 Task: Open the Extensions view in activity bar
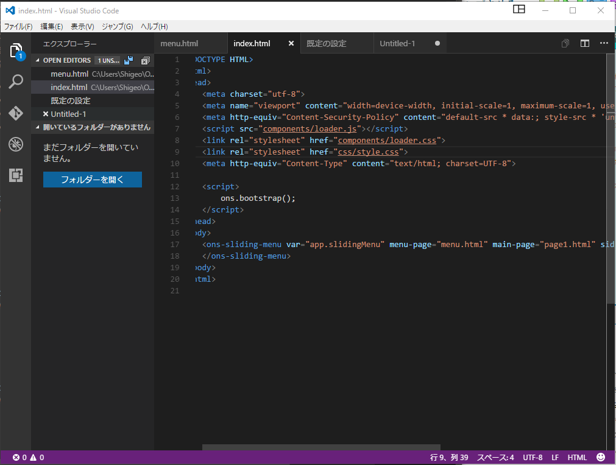tap(16, 175)
